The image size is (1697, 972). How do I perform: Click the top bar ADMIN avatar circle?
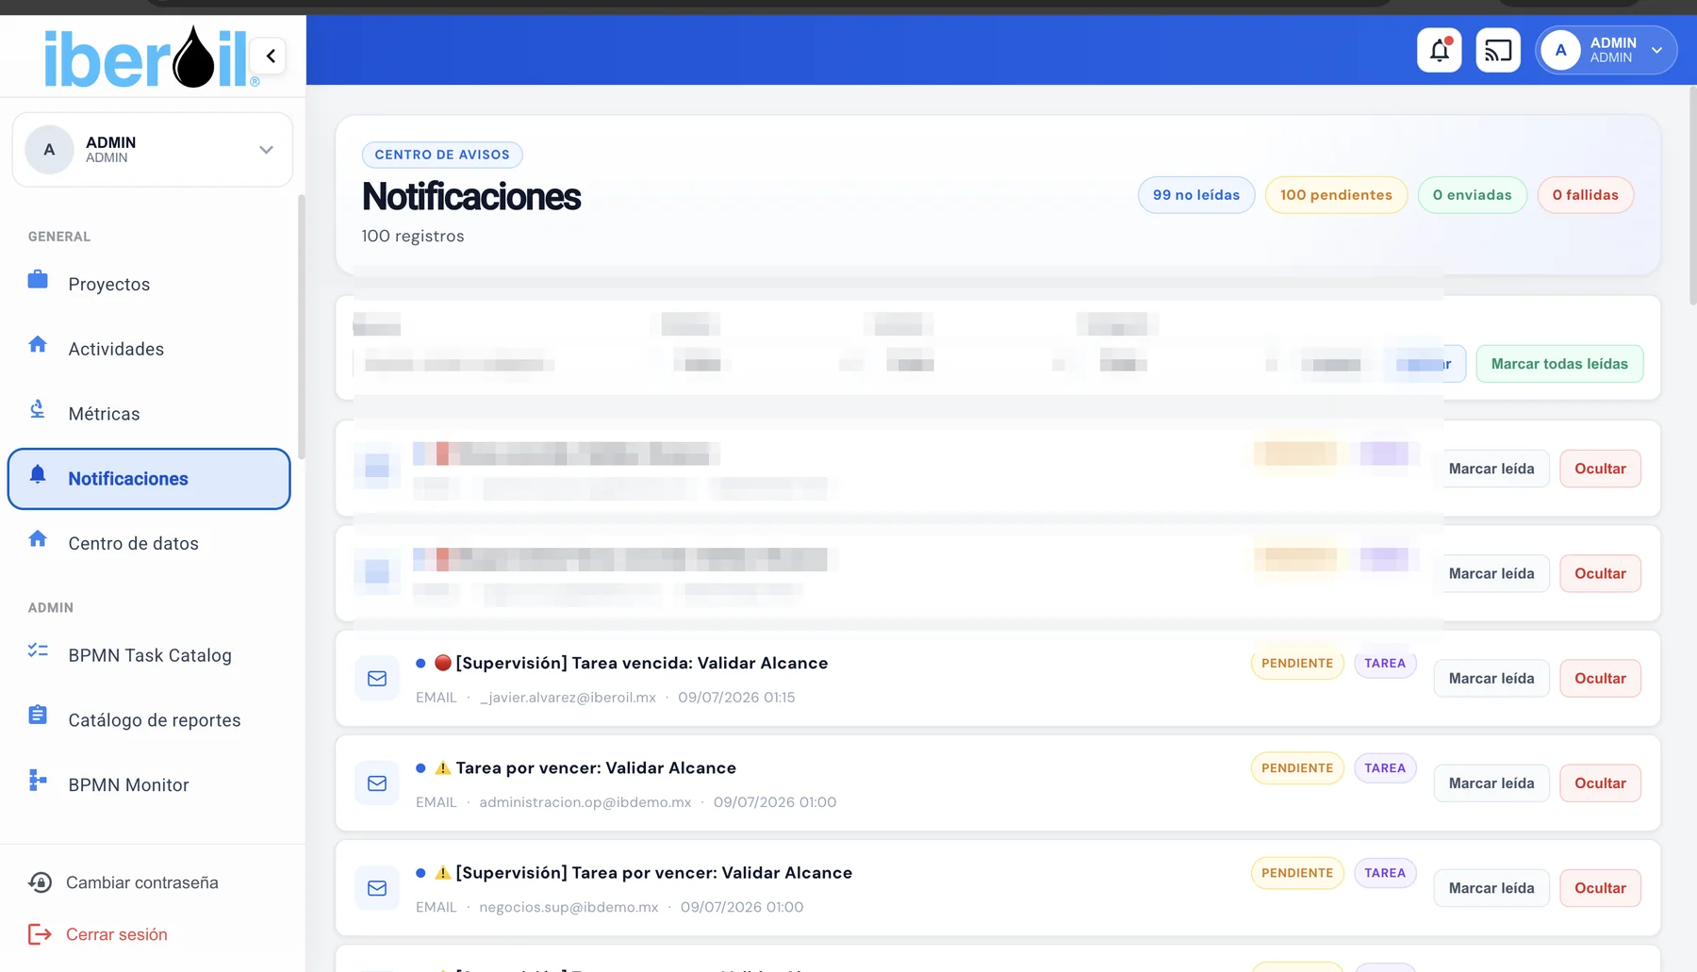tap(1560, 50)
